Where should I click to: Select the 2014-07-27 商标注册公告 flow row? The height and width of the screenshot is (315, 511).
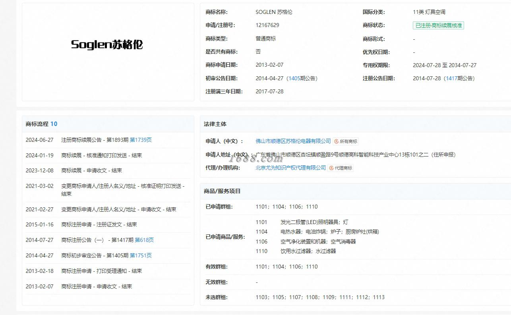click(x=108, y=240)
